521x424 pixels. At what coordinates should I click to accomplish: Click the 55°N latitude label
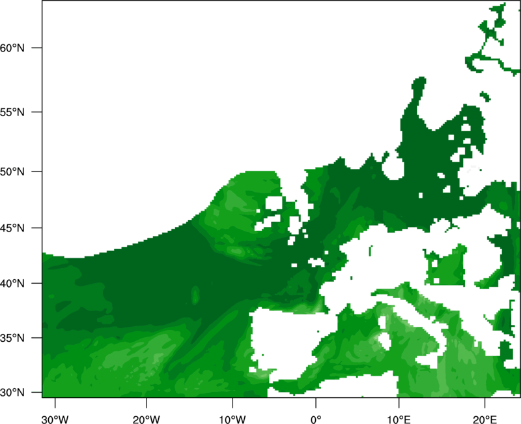(x=12, y=112)
